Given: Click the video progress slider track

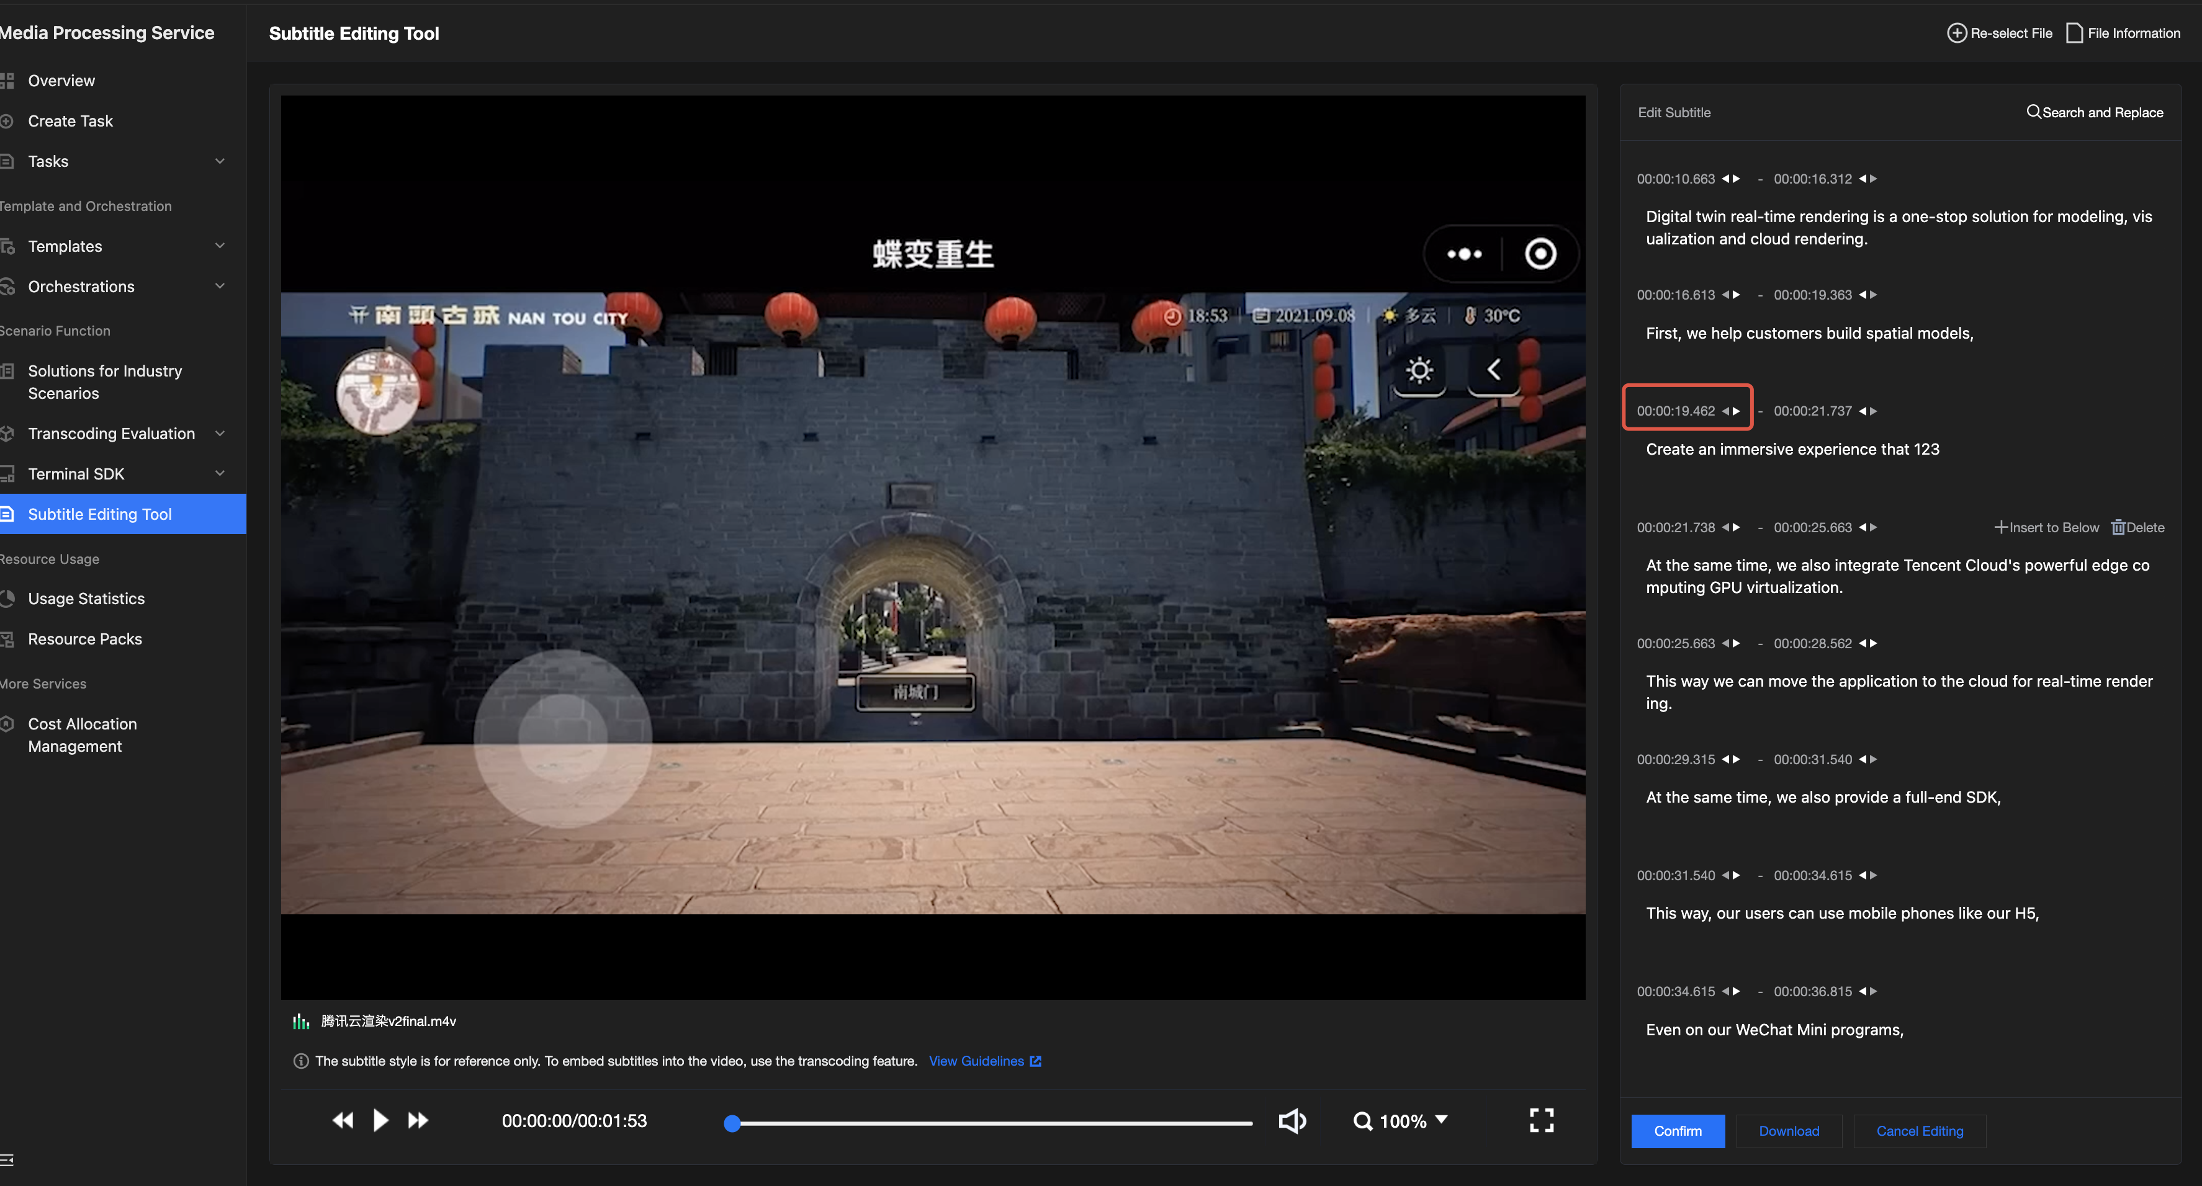Looking at the screenshot, I should click(x=992, y=1123).
